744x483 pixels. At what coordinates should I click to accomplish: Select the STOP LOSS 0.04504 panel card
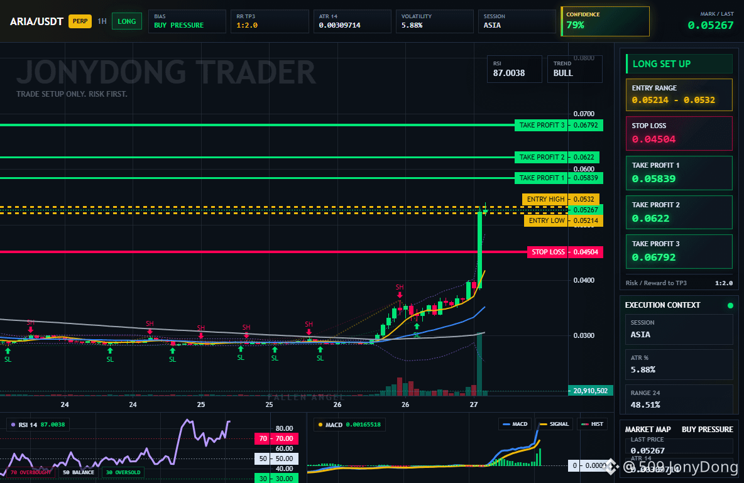click(x=679, y=133)
